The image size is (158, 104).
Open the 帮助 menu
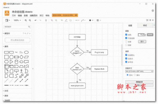pos(47,16)
